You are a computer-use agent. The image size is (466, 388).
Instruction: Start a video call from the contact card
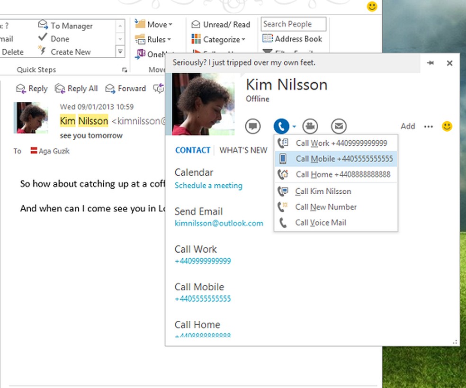310,126
